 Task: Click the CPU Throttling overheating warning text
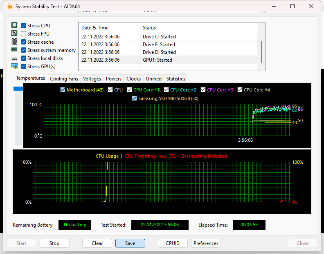[176, 156]
